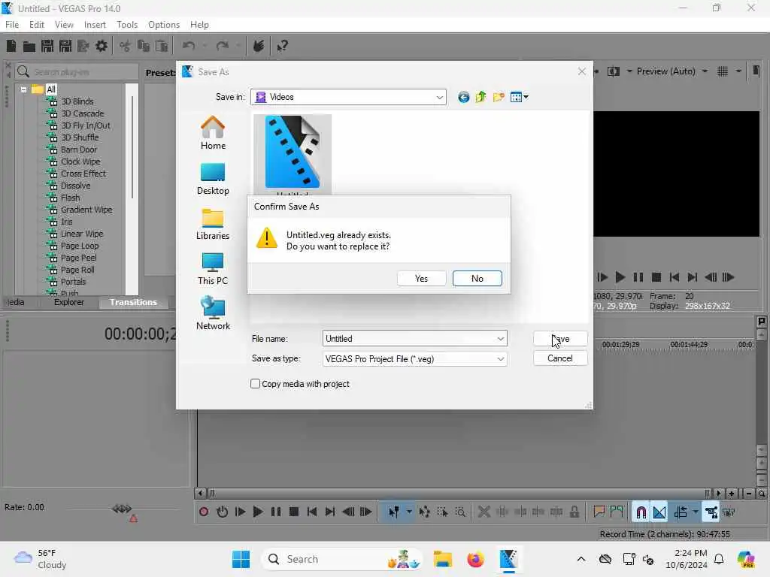Screen dimensions: 770x577
Task: Open Firefox from the taskbar
Action: [x=475, y=559]
